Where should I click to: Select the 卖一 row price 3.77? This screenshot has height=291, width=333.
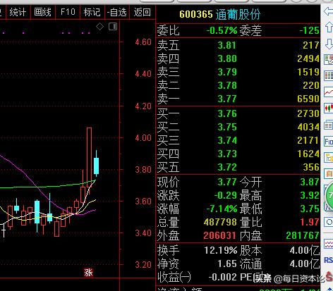227,99
